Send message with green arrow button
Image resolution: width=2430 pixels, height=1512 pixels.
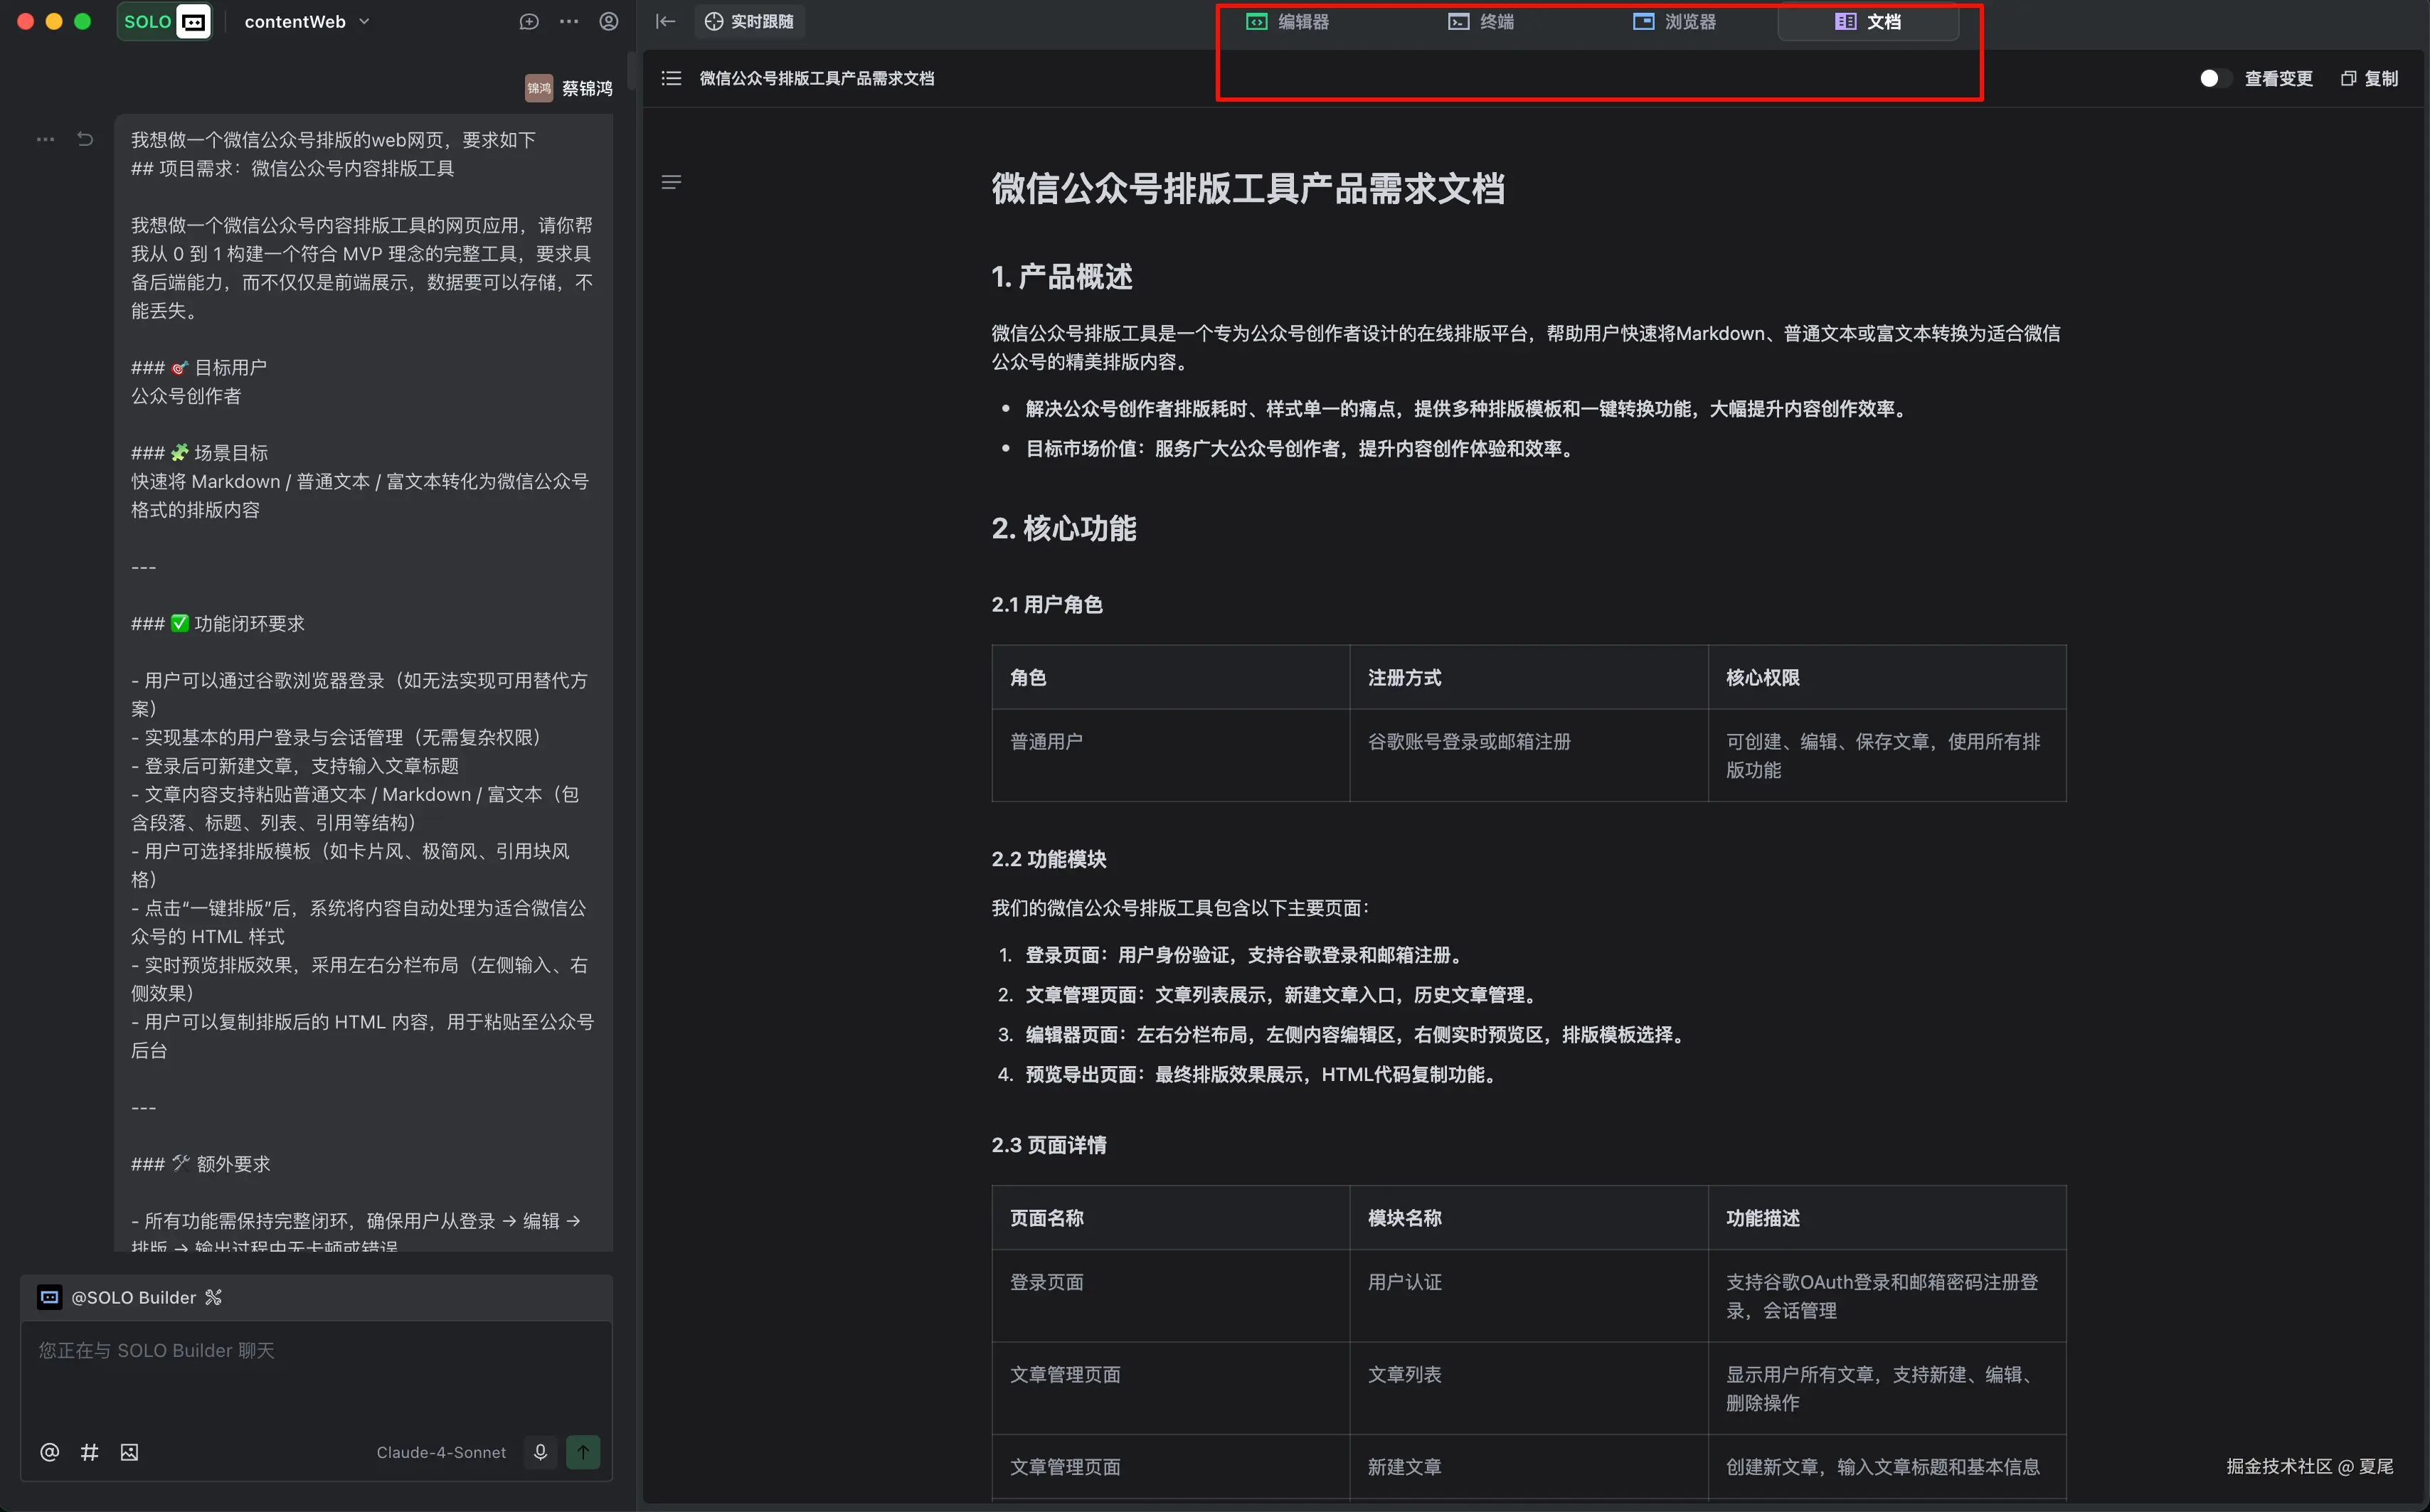click(583, 1452)
